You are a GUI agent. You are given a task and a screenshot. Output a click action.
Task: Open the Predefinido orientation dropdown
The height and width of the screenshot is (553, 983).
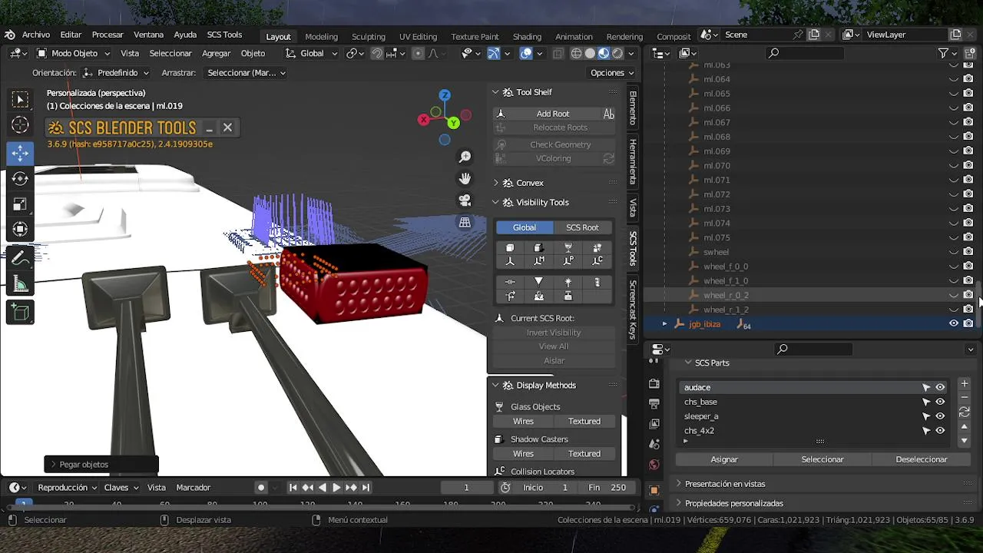(x=115, y=72)
